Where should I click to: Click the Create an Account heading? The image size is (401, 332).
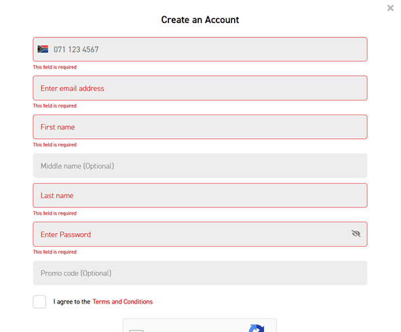[200, 20]
